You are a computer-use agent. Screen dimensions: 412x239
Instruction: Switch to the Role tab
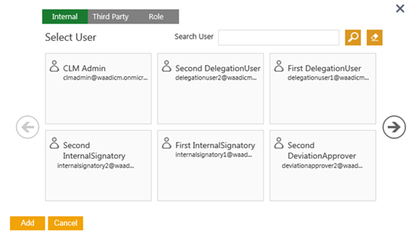156,17
